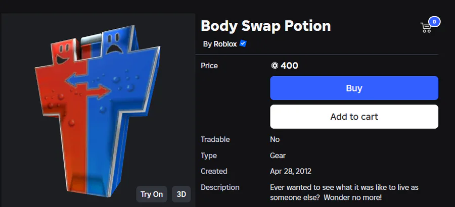Viewport: 455px width, 207px height.
Task: Click the swap arrows on the potion
Action: pos(87,85)
